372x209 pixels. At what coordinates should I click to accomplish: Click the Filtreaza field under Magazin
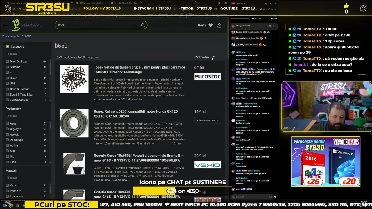coord(26,178)
